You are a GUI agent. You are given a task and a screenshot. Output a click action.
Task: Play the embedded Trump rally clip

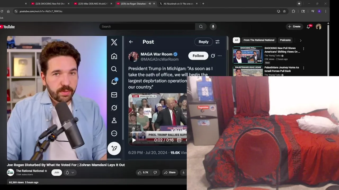click(x=134, y=140)
